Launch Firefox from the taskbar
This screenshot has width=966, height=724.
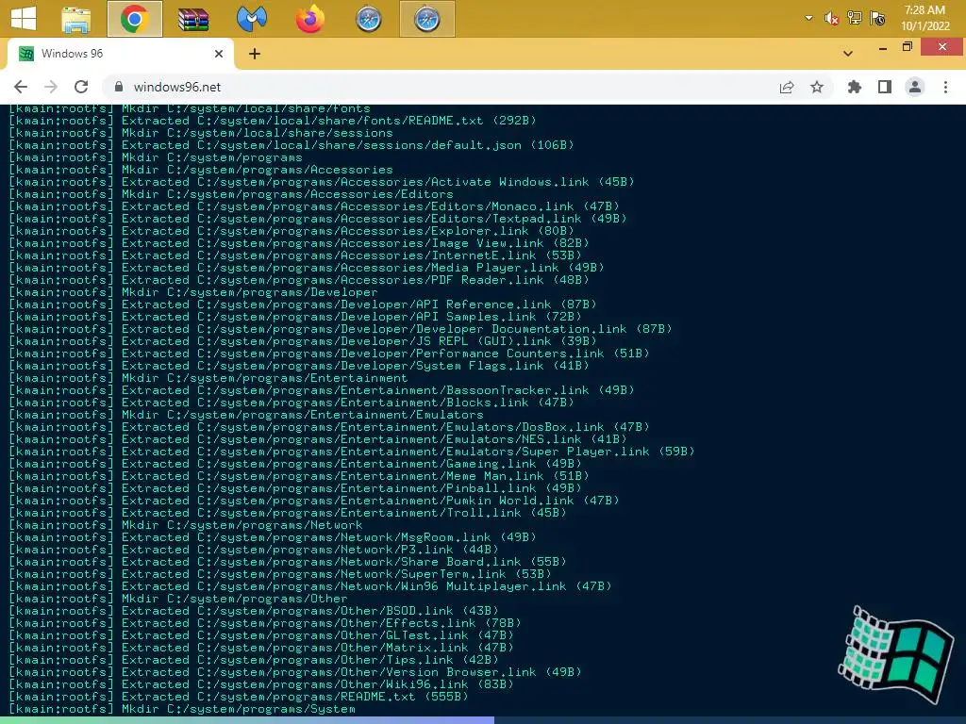tap(309, 19)
